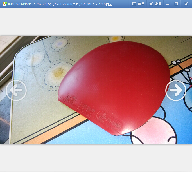The image size is (192, 172).
Task: Minimize the image viewer window
Action: tap(168, 4)
